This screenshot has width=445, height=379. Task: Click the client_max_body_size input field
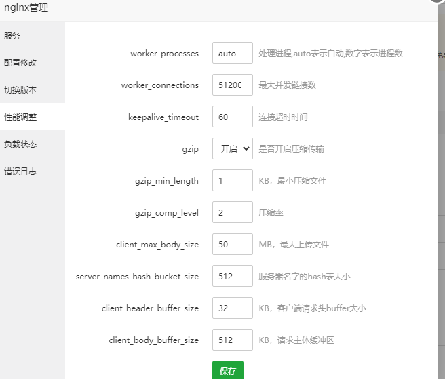pyautogui.click(x=233, y=244)
